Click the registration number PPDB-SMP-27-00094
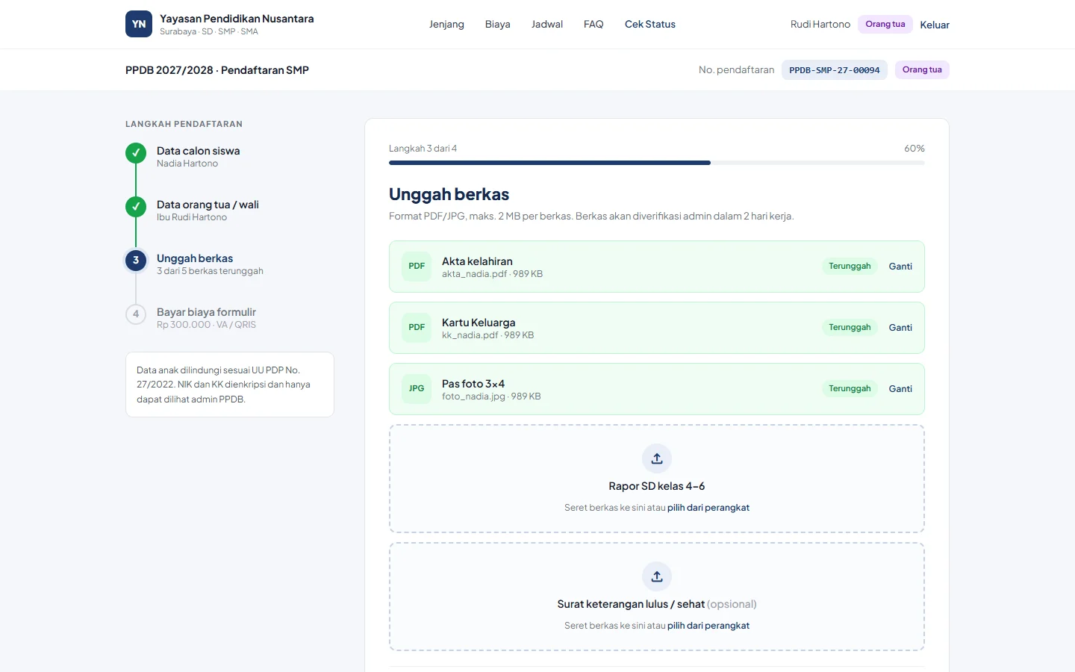 click(x=835, y=70)
